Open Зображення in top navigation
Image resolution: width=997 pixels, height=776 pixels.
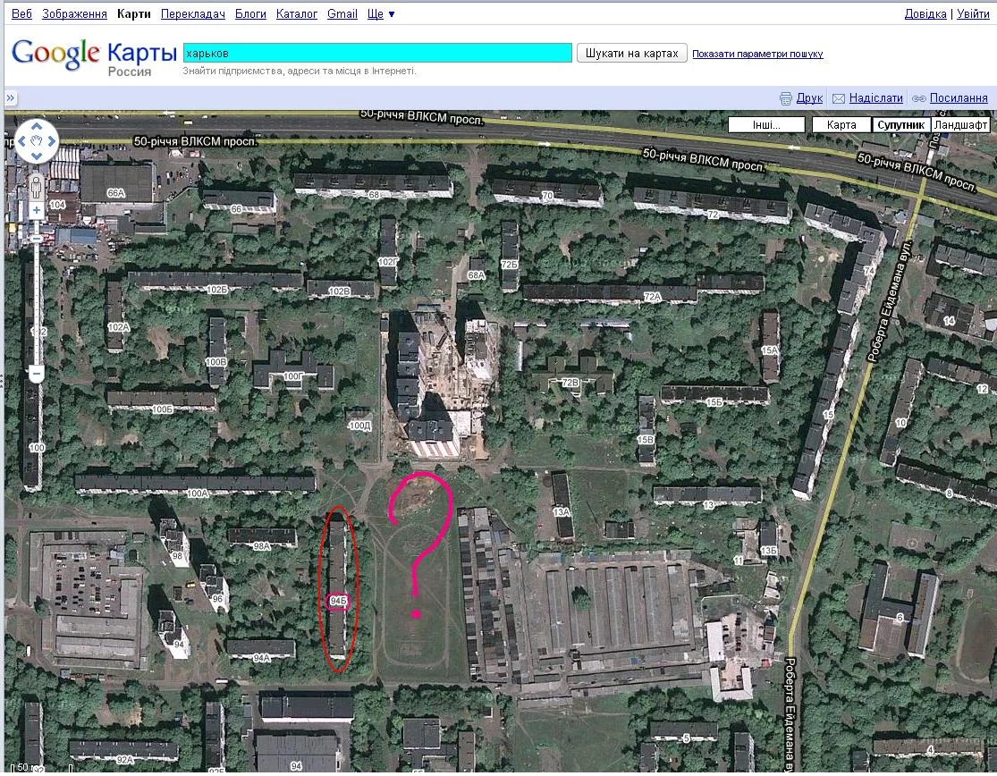click(74, 14)
